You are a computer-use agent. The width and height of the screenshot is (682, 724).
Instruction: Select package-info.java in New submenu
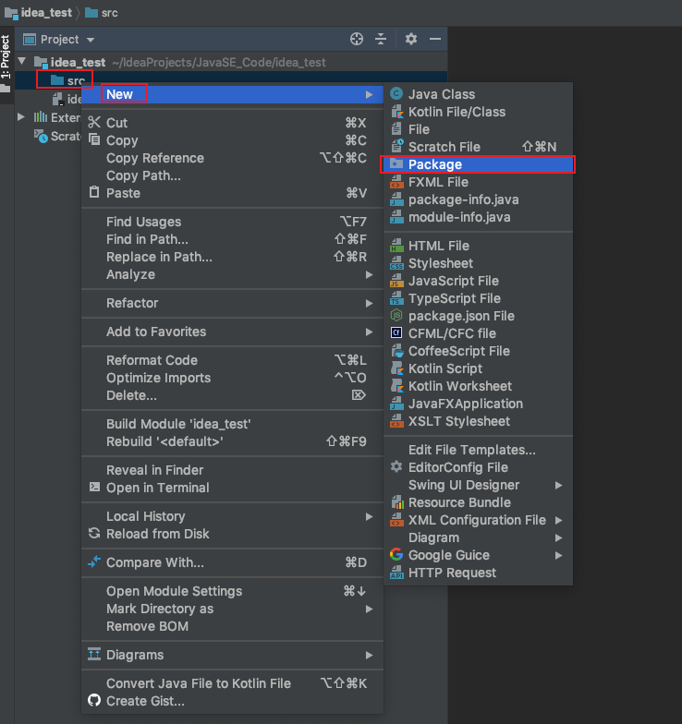[479, 199]
